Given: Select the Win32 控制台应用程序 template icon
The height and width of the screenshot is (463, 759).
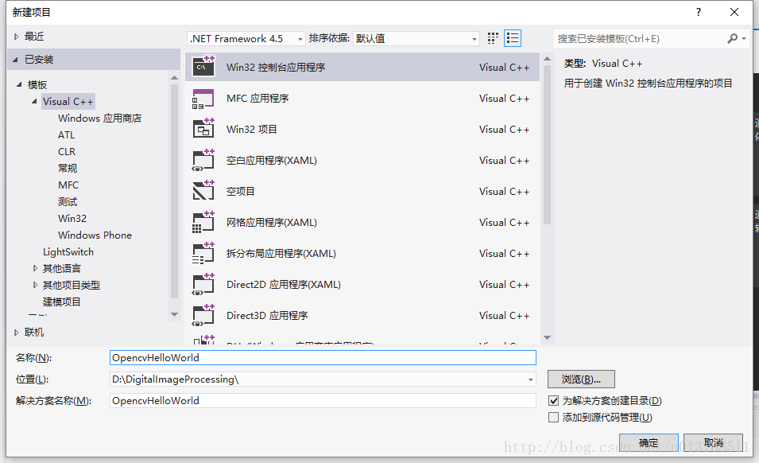Looking at the screenshot, I should pyautogui.click(x=203, y=66).
